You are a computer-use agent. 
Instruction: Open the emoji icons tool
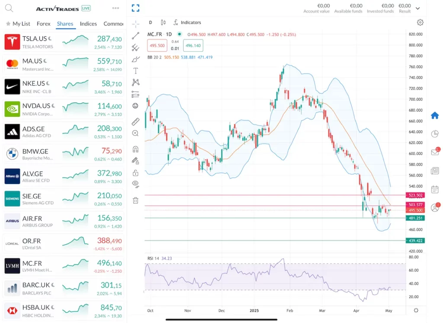(135, 106)
